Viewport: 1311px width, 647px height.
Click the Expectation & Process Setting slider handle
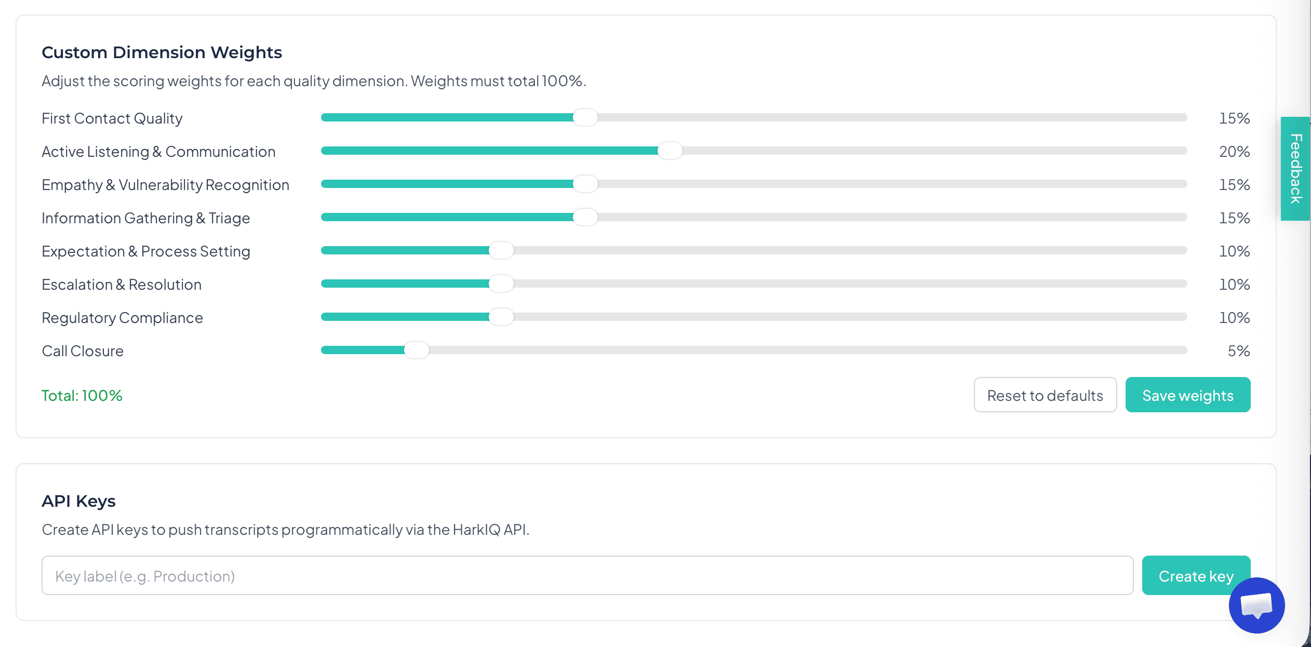coord(501,250)
